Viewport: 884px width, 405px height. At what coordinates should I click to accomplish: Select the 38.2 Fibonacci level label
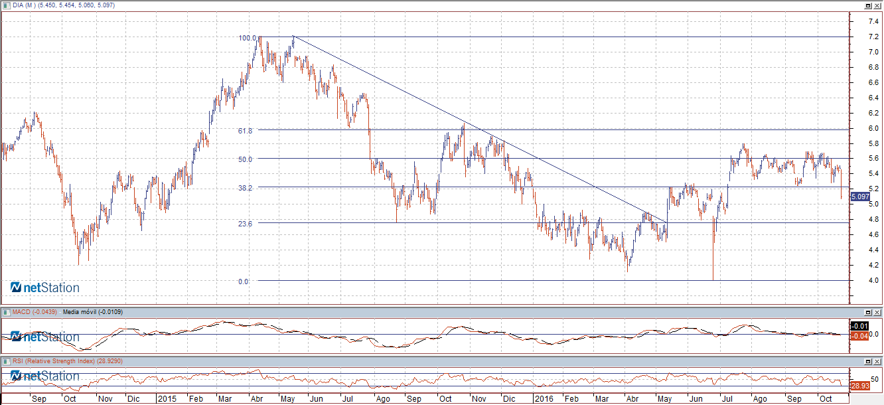[x=245, y=188]
